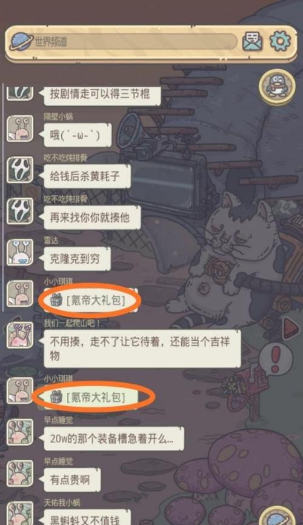Tap the round planet button at bottom right

coord(277,517)
